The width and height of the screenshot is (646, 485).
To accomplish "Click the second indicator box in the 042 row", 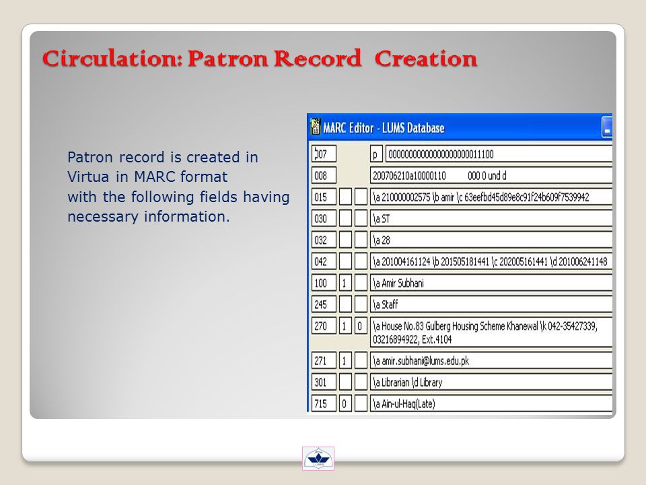I will (x=361, y=261).
